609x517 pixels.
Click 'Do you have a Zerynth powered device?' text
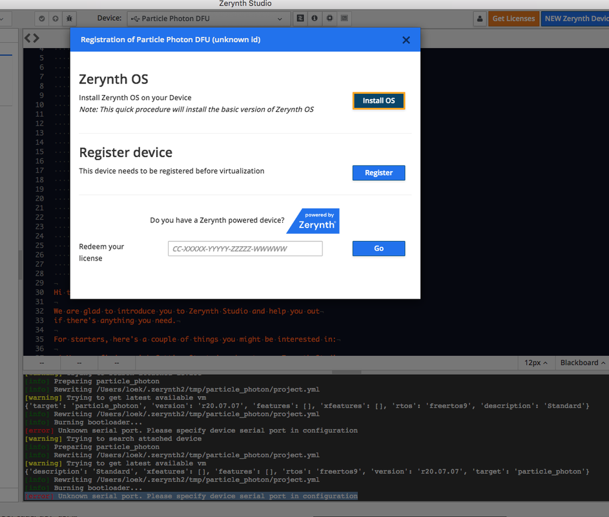(217, 220)
